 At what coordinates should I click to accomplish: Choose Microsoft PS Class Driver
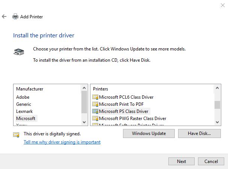(x=124, y=111)
